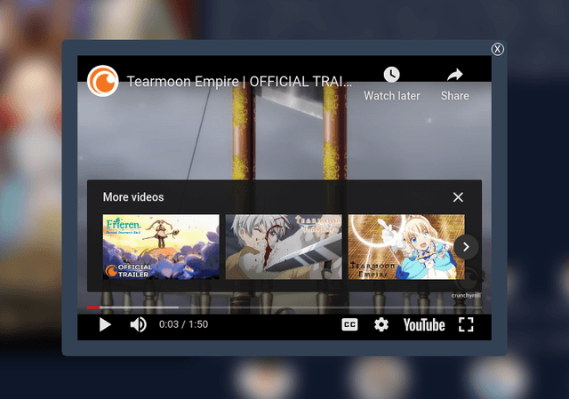
Task: Open the white-haired swordsman video thumbnail
Action: click(283, 246)
